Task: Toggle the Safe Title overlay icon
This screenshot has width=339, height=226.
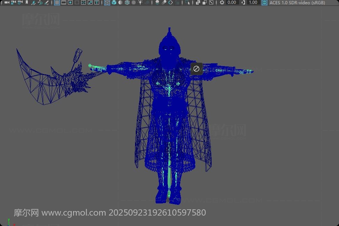Action: 97,2
